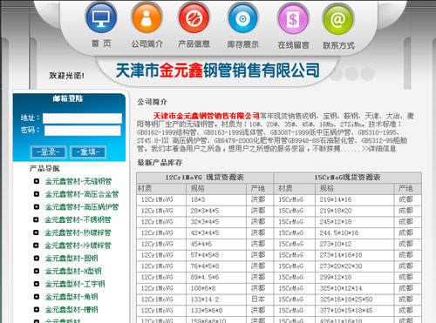Click the red 天津市金元鑫钢管销售有限公司 link text
The image size is (436, 323).
pos(206,116)
